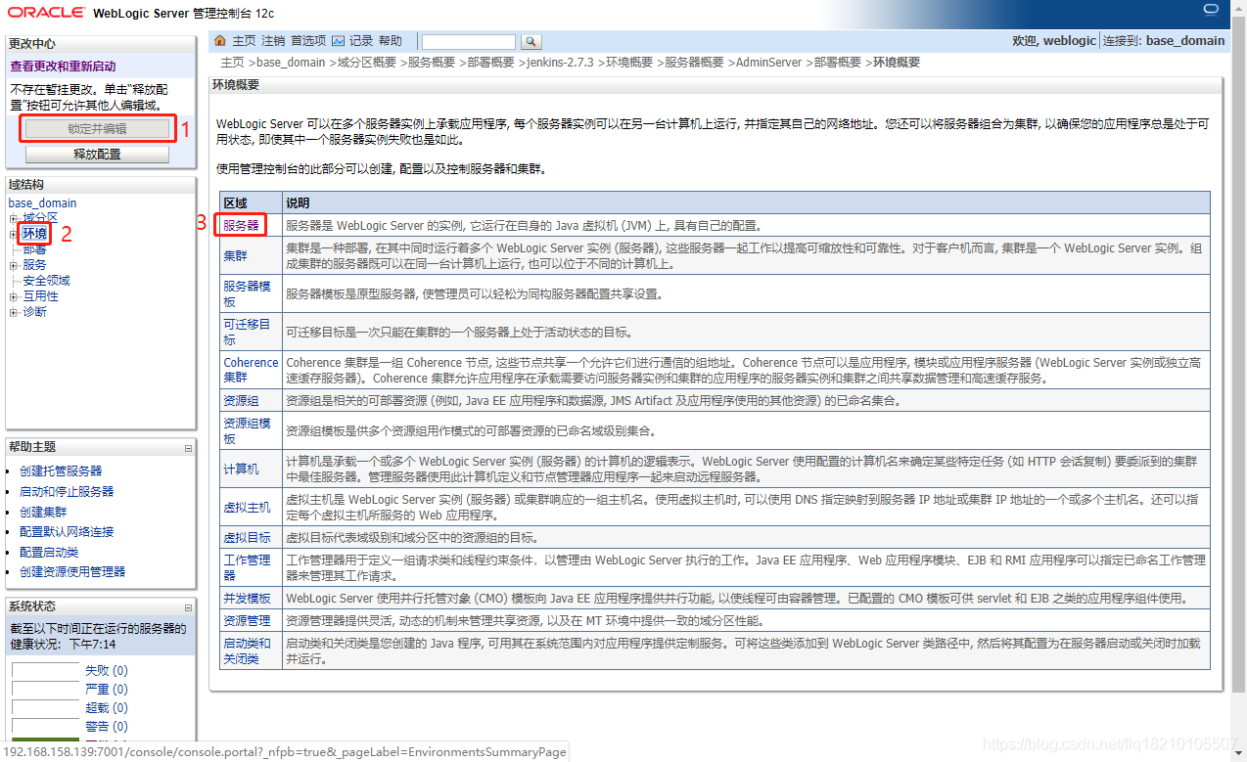The width and height of the screenshot is (1247, 762).
Task: Open 帮助 in the toolbar
Action: [x=390, y=41]
